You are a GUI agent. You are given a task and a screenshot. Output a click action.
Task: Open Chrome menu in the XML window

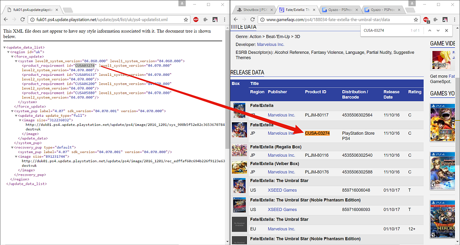224,20
